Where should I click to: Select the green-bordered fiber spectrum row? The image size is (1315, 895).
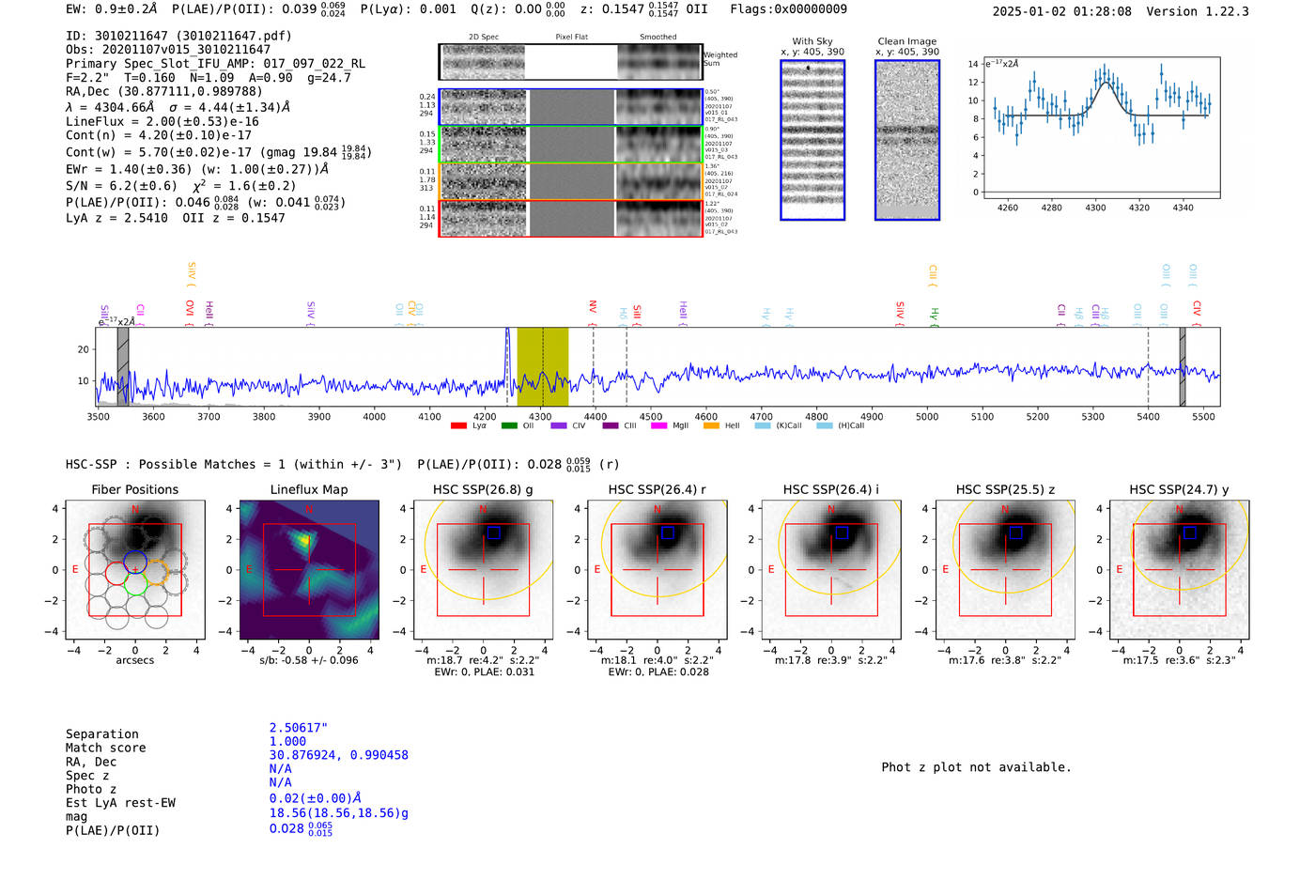coord(570,145)
